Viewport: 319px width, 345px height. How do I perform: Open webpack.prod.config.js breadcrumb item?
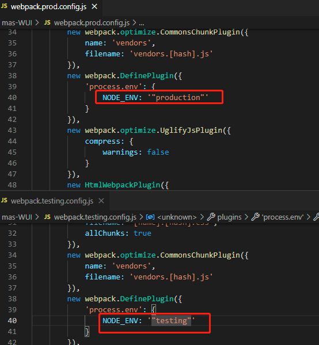[x=92, y=22]
